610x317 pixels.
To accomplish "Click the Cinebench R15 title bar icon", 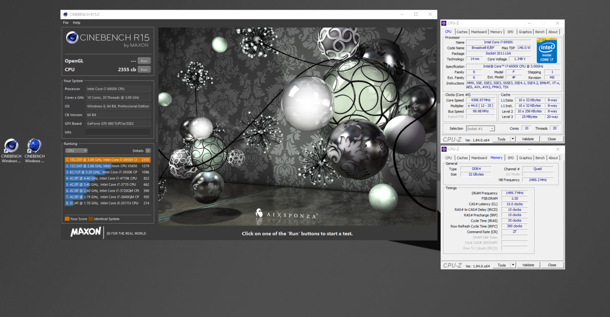I will pos(65,14).
